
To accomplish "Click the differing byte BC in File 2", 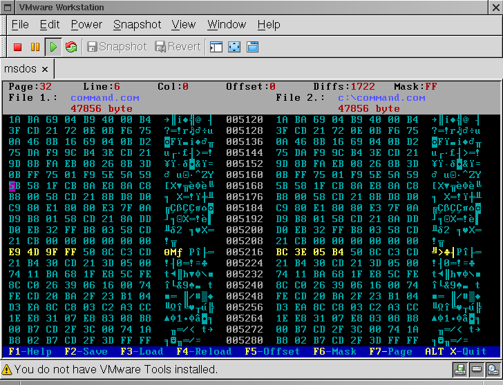I will [x=282, y=252].
